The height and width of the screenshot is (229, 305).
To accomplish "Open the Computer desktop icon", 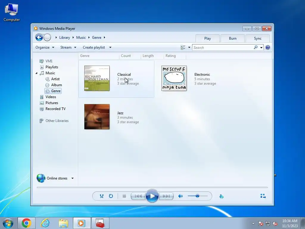I will click(12, 12).
